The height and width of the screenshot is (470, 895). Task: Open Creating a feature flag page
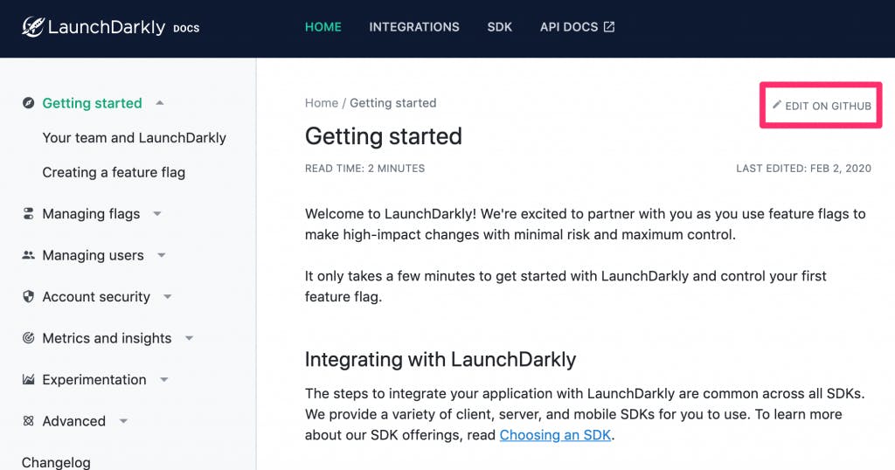coord(114,172)
